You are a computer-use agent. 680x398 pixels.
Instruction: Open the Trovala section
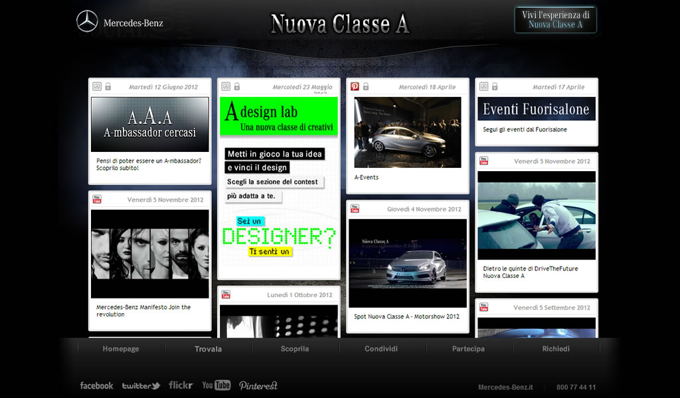pyautogui.click(x=208, y=349)
